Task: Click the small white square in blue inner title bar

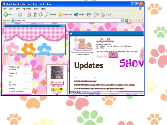Action: (71, 34)
